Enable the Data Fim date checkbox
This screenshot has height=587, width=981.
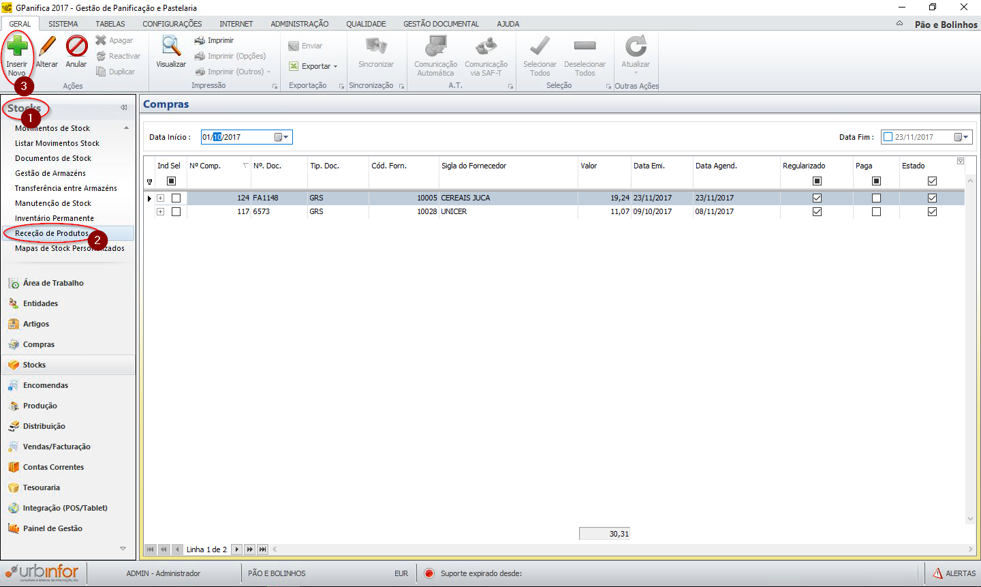point(888,137)
